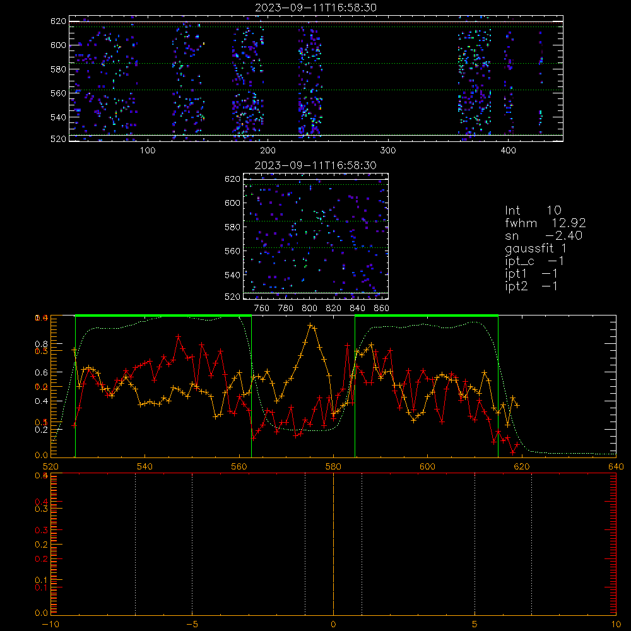The image size is (631, 631).
Task: Select the 'Int 10' readout text
Action: coord(533,210)
